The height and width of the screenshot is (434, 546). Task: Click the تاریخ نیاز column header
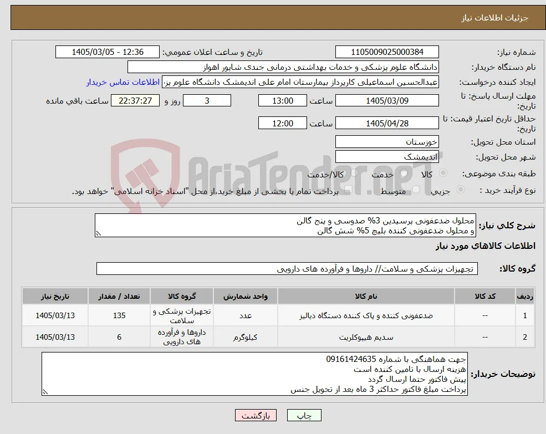click(x=55, y=296)
